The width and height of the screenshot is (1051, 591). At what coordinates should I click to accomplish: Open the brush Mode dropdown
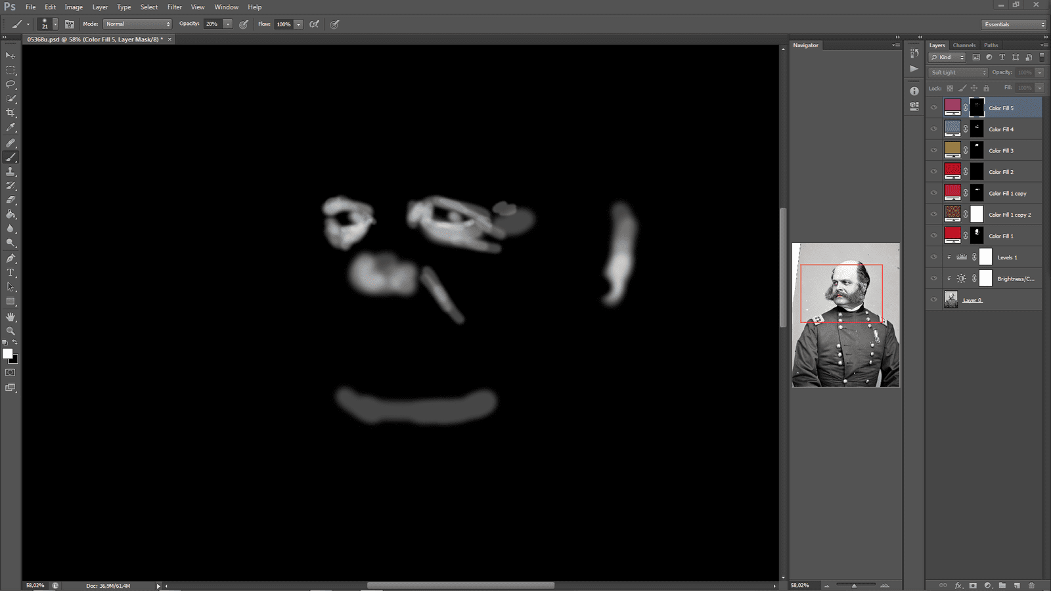[x=138, y=24]
